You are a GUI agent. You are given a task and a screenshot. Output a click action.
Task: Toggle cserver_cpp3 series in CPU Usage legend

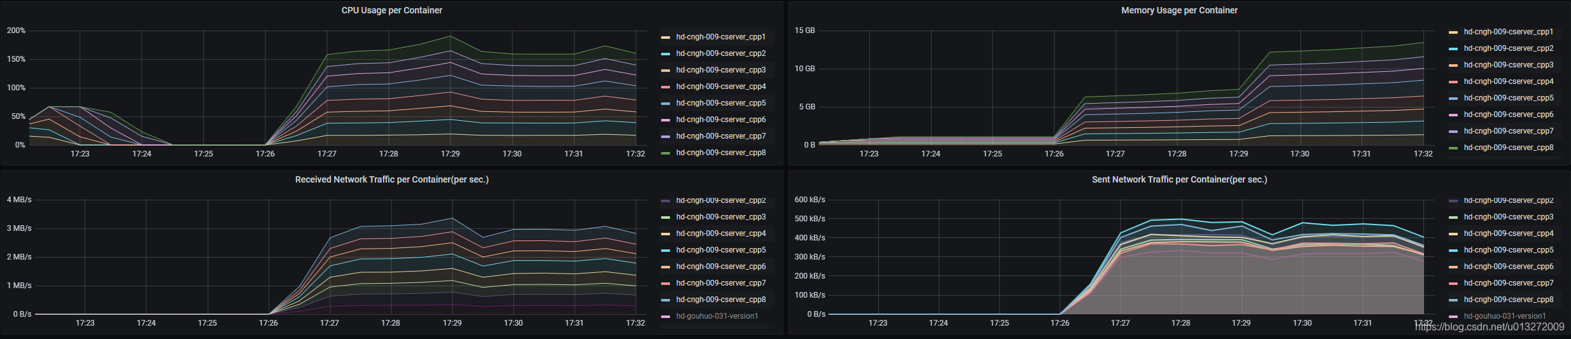(721, 70)
